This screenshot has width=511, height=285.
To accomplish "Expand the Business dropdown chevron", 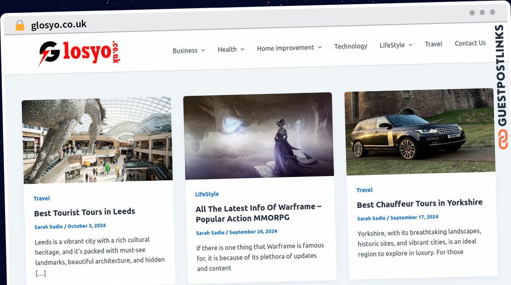I will point(203,50).
